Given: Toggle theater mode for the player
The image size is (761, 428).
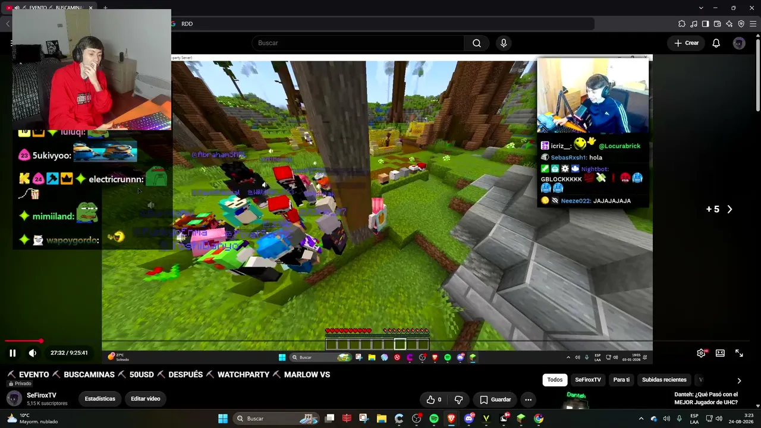Looking at the screenshot, I should pos(720,353).
